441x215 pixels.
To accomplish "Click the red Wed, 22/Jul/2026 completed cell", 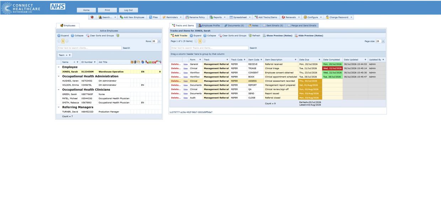I will coord(332,68).
